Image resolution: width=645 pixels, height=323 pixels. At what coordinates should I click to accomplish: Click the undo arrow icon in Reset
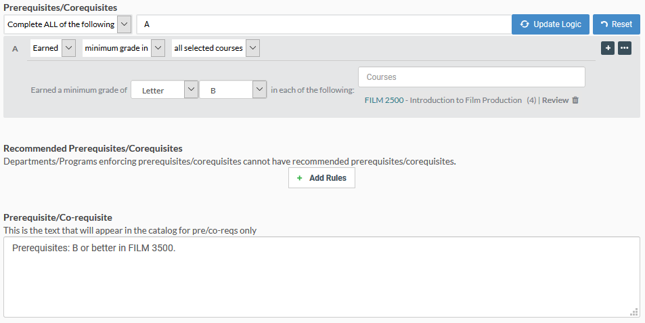604,24
